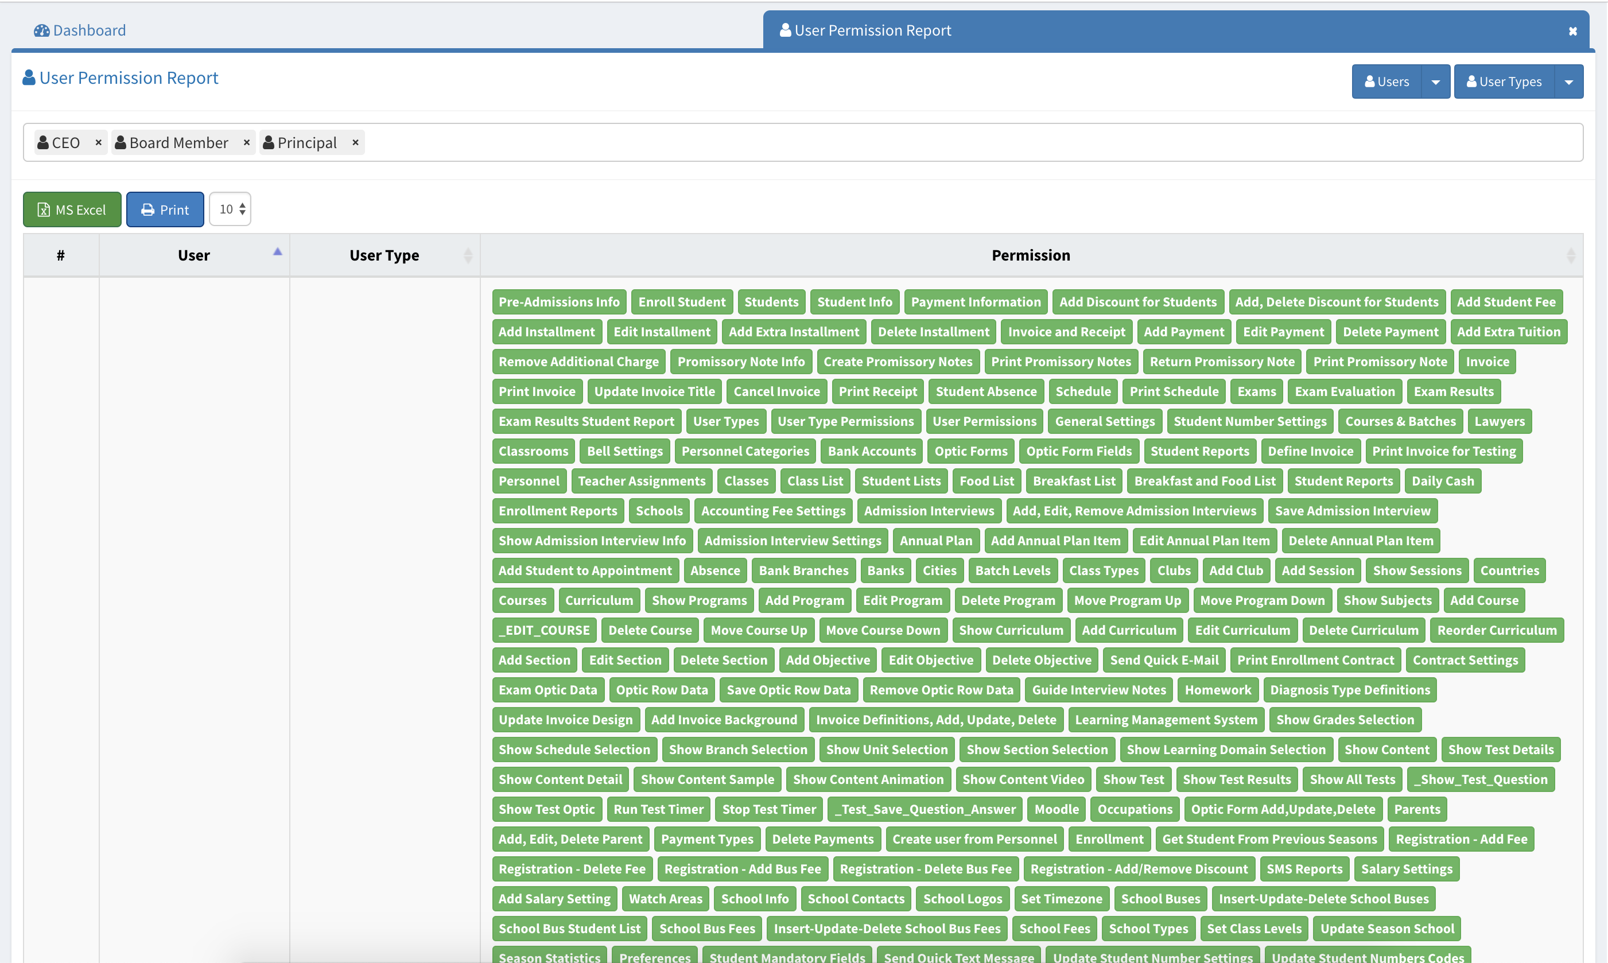Image resolution: width=1608 pixels, height=963 pixels.
Task: Export the report to MS Excel
Action: (x=72, y=209)
